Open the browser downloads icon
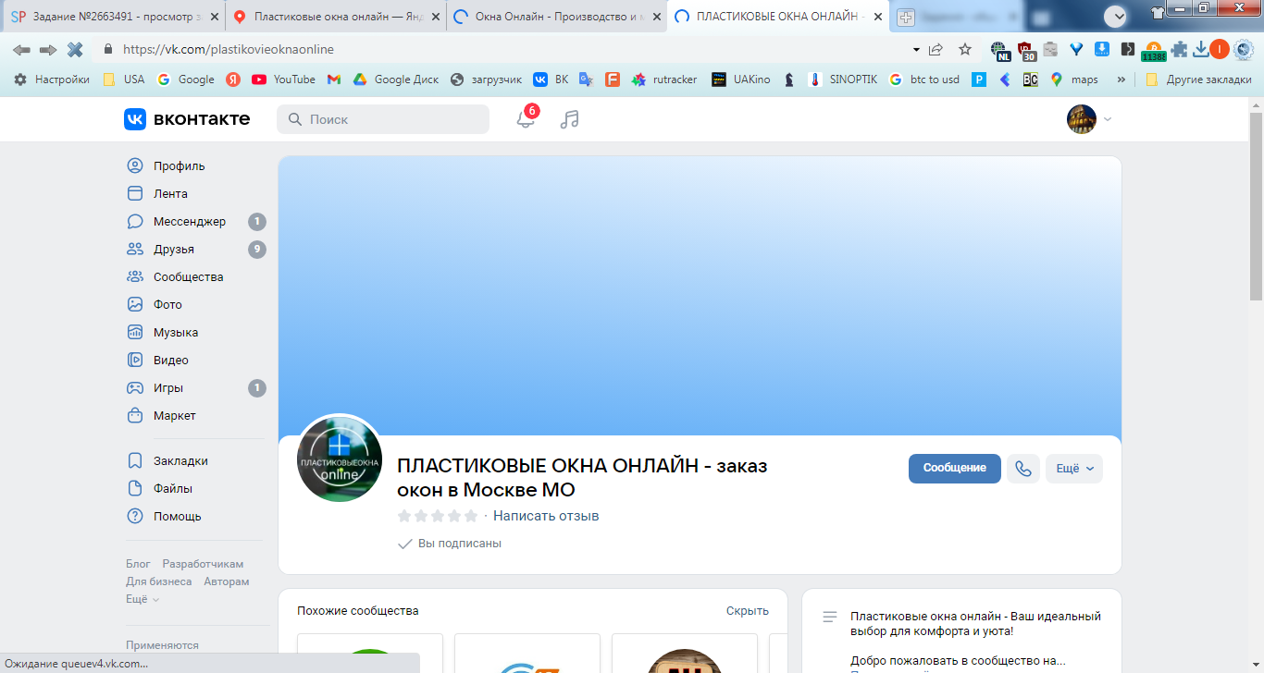This screenshot has height=673, width=1264. tap(1201, 50)
